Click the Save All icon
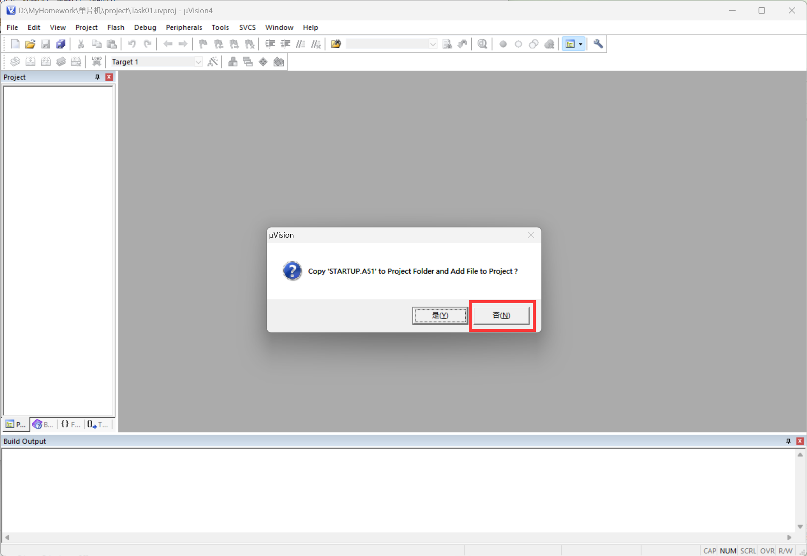 coord(61,44)
